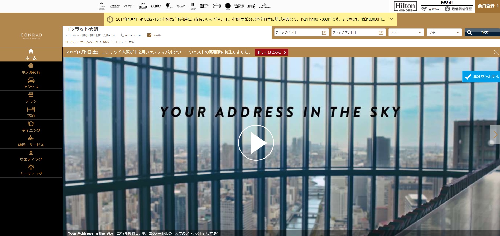Click the 会員登録 member registration button
The height and width of the screenshot is (236, 500).
488,6
